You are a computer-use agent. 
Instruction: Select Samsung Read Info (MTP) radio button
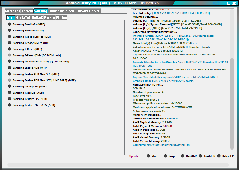[10, 24]
